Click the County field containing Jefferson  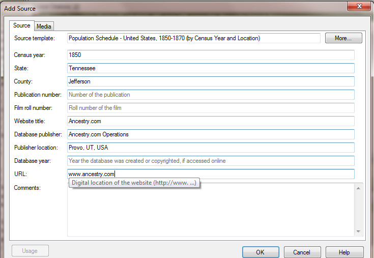(x=211, y=81)
